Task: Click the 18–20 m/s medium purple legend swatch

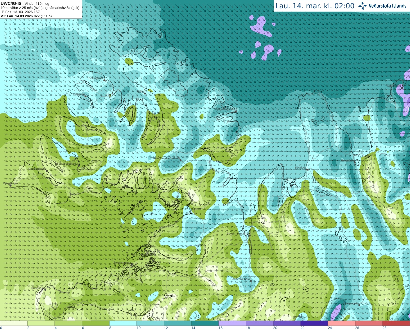Action: pyautogui.click(x=259, y=323)
